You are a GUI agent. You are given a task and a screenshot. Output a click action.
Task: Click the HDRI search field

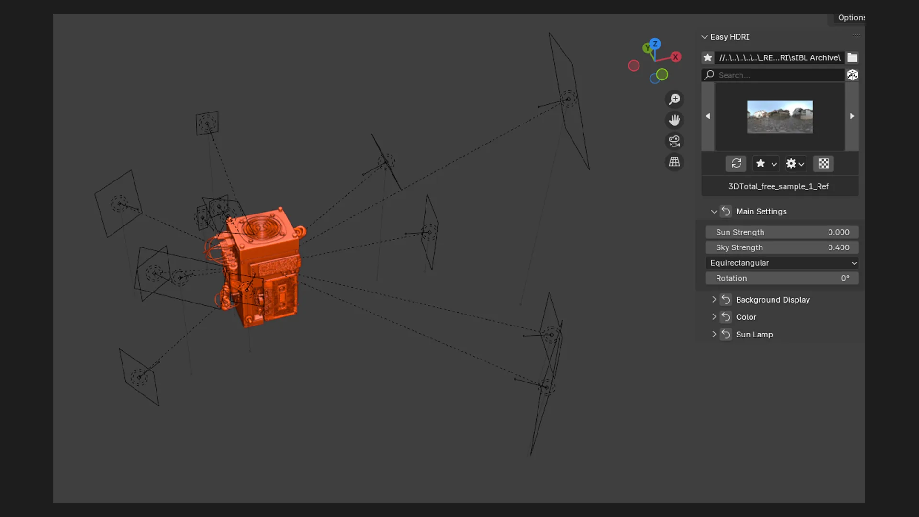pos(773,75)
